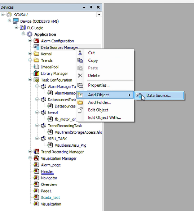This screenshot has height=211, width=194.
Task: Click the Library Manager books icon
Action: pos(36,73)
